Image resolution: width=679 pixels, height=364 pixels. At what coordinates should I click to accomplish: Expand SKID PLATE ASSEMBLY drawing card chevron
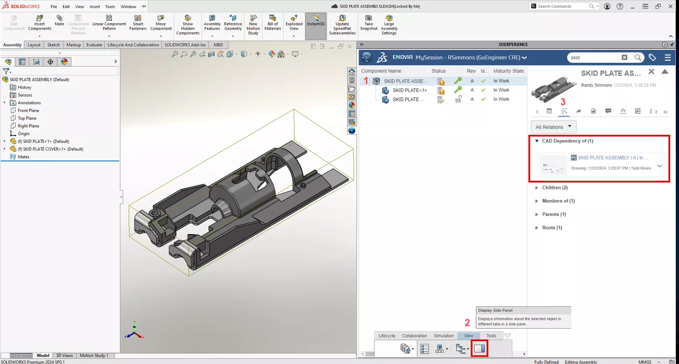pos(660,166)
